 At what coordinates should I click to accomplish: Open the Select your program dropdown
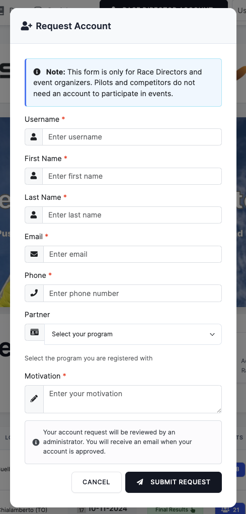(133, 334)
